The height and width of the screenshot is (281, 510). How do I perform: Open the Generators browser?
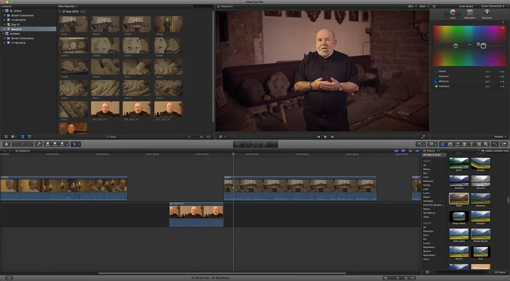coord(479,144)
